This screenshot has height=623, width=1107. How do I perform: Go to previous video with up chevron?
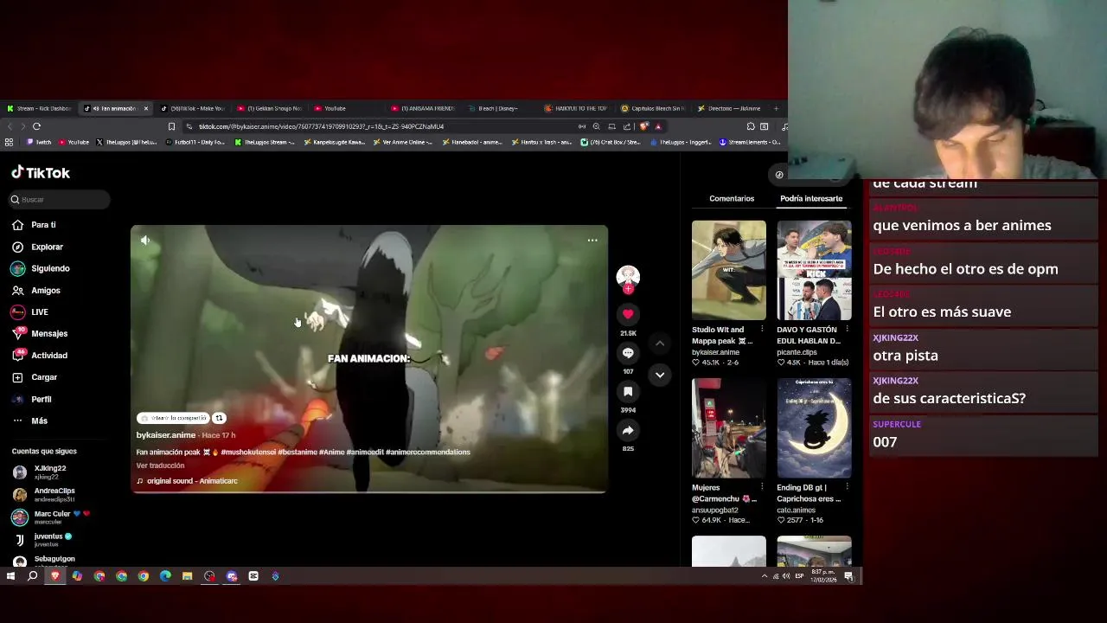(x=660, y=344)
